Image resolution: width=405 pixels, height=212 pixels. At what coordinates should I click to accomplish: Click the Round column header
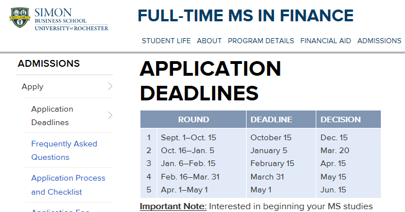tap(193, 119)
